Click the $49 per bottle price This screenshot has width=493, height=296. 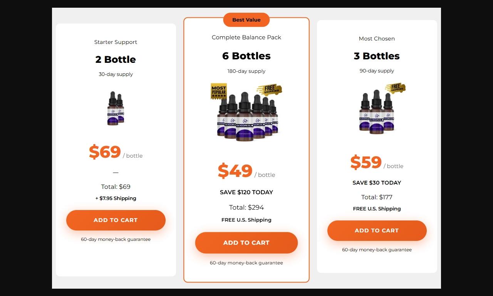point(235,171)
